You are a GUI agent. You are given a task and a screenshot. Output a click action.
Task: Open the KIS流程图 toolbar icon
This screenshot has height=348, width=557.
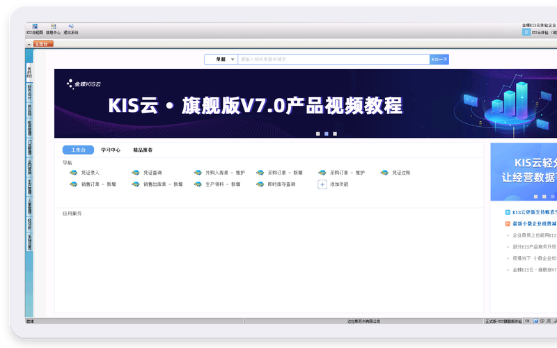point(34,28)
